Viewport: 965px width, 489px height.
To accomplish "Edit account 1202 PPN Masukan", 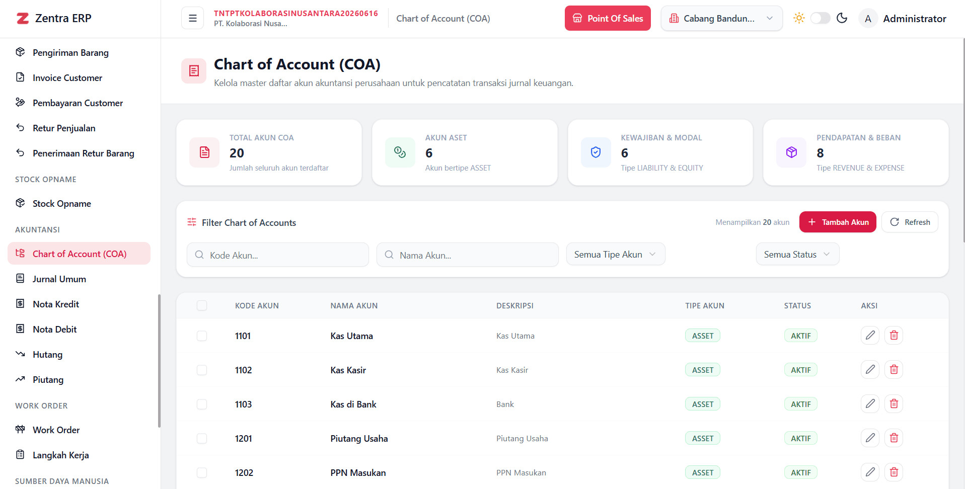I will (x=870, y=472).
